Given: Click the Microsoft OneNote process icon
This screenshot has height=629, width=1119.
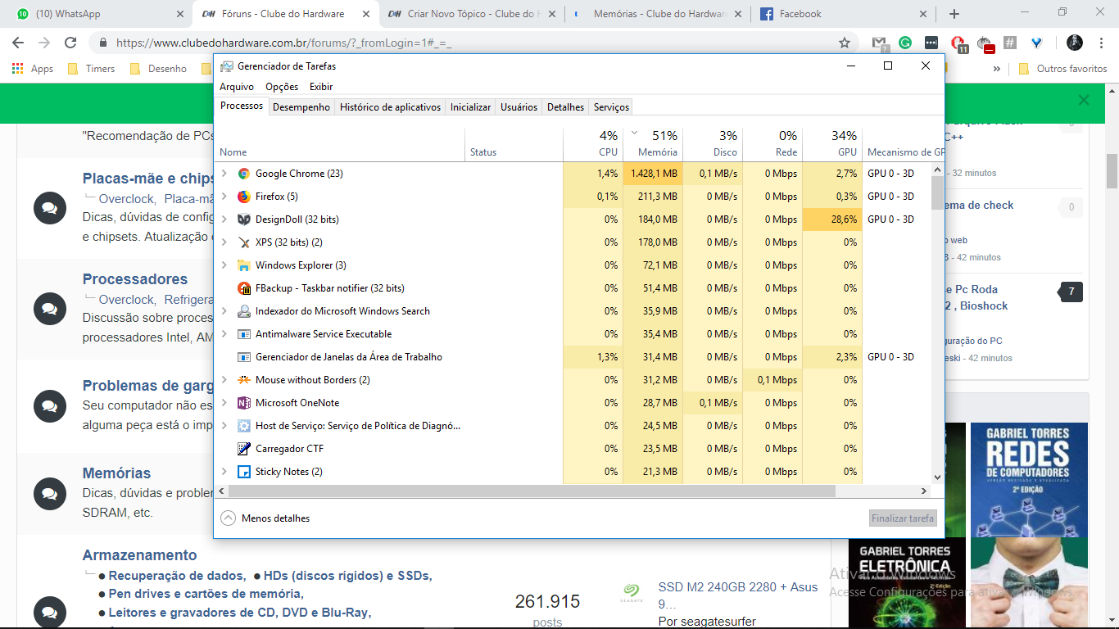Looking at the screenshot, I should coord(243,403).
